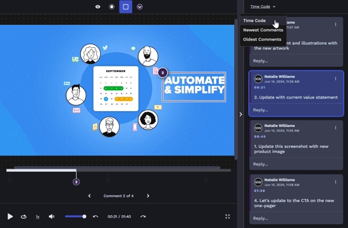The image size is (348, 228).
Task: Skip forward with curved arrow
Action: 143,217
